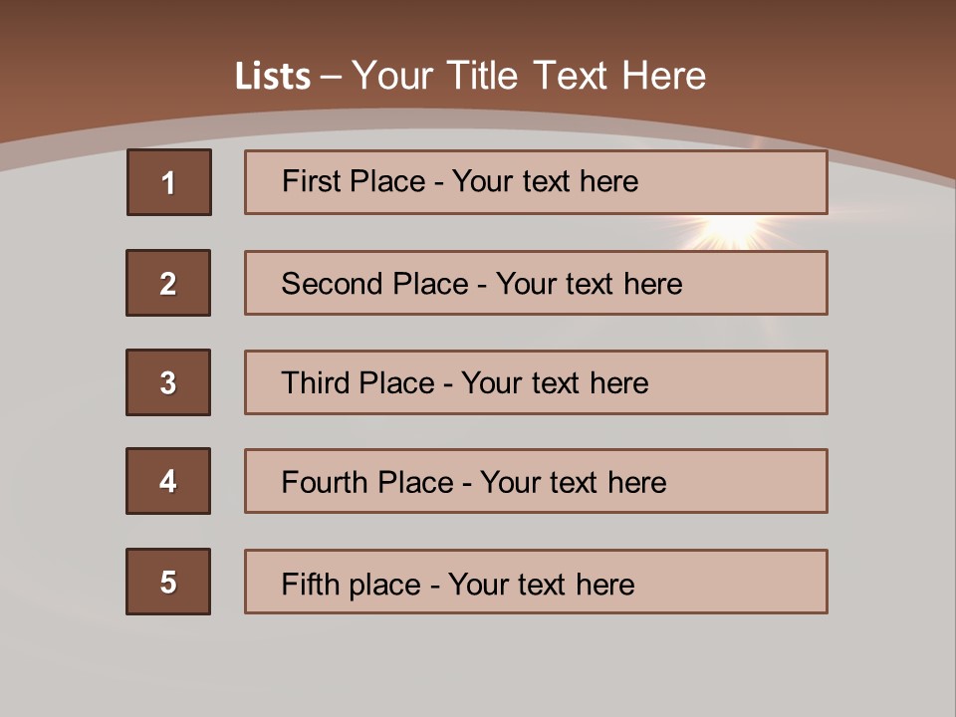Select the number 1 box
The image size is (956, 717).
tap(169, 182)
